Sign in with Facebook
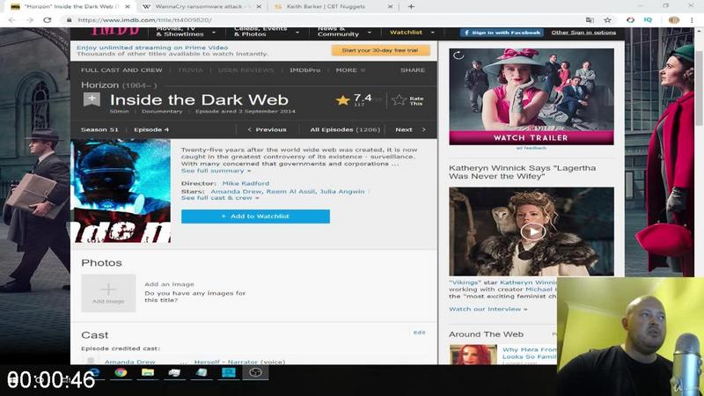 (502, 33)
